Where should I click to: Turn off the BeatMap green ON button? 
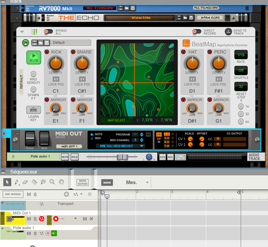coord(25,43)
